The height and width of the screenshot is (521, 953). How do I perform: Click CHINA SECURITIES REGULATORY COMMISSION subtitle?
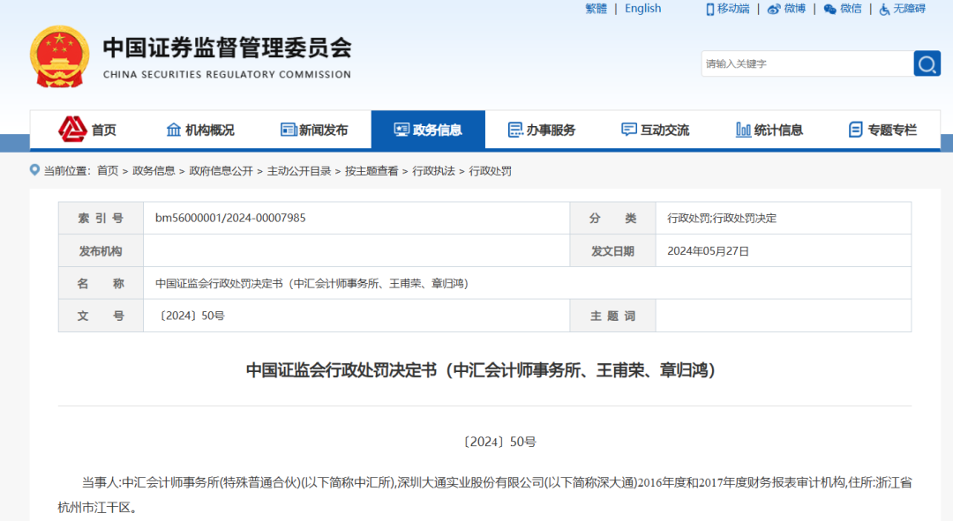pos(227,74)
